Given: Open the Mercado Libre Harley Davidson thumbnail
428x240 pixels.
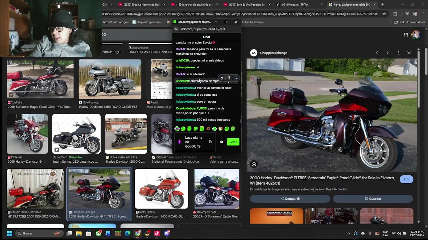Looking at the screenshot, I should (126, 134).
